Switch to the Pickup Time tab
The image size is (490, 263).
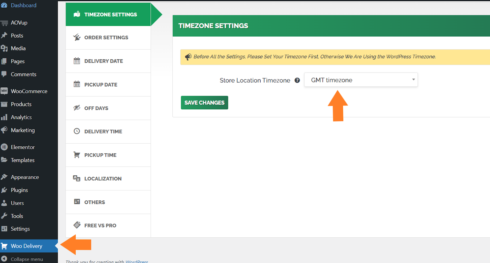108,155
